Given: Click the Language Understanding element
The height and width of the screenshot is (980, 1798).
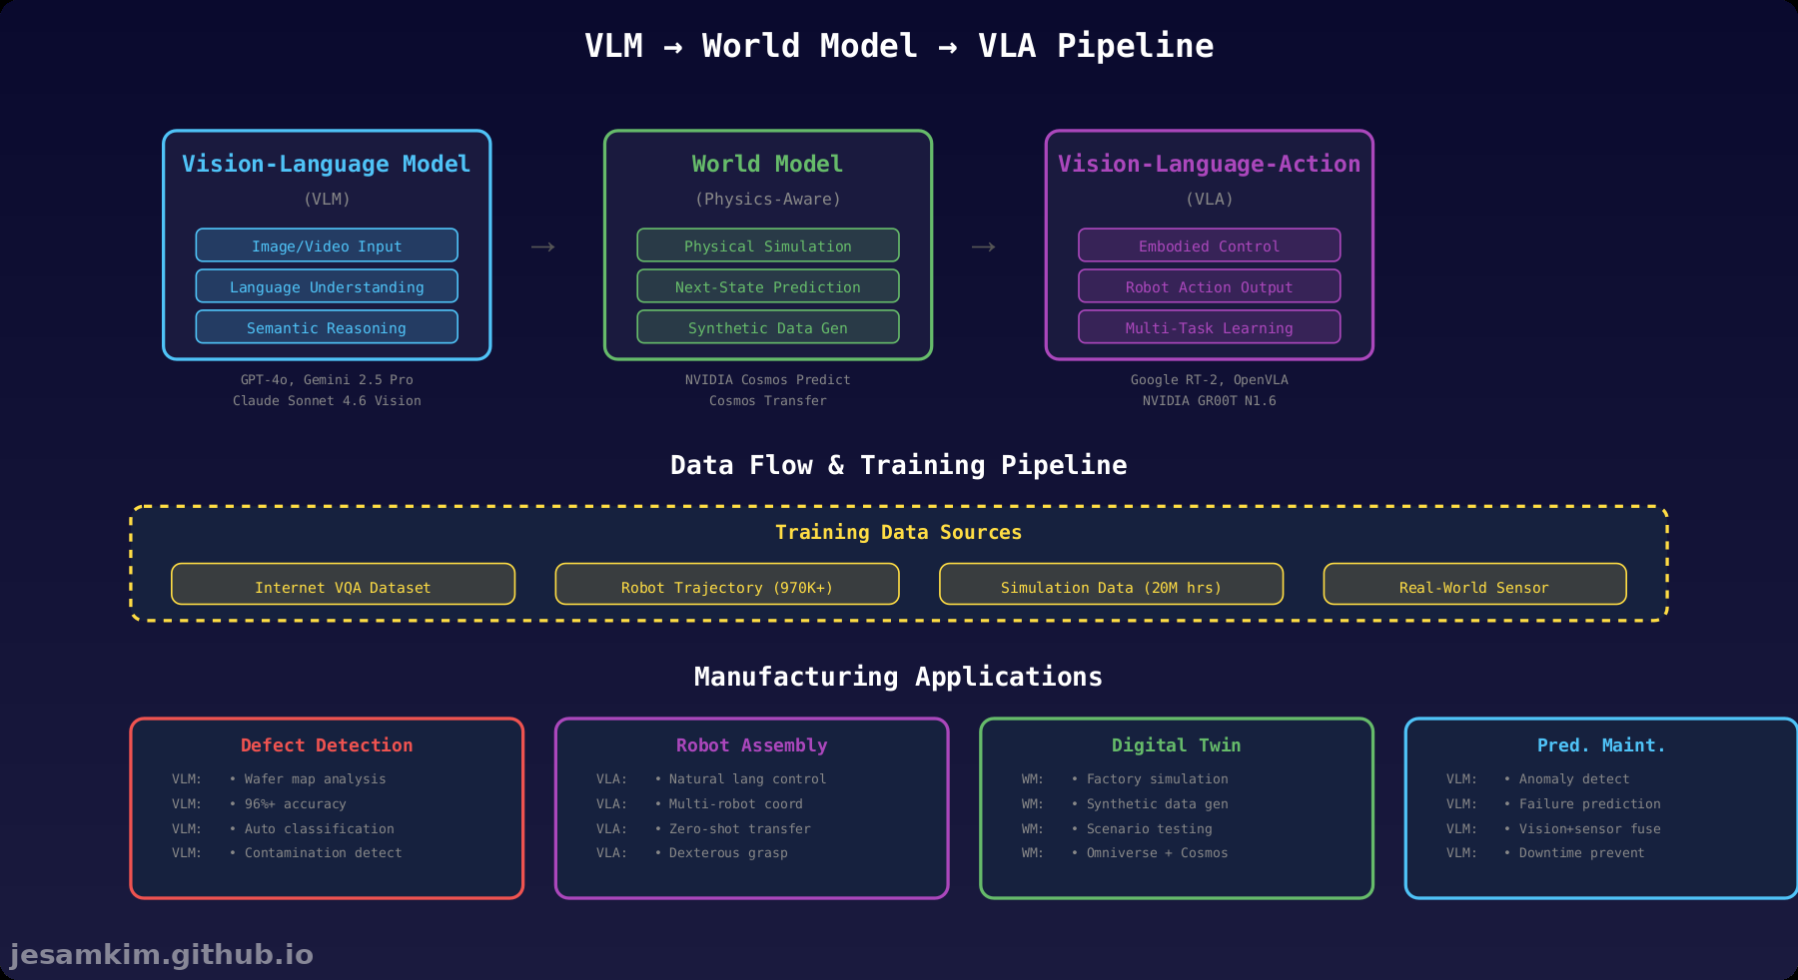Looking at the screenshot, I should point(326,286).
